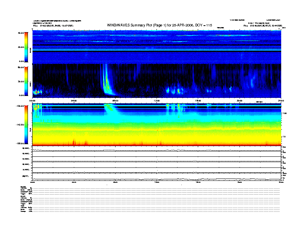Viewport: 303px width, 234px height.
Task: Click the 60.00 color bar label
Action: [21, 67]
